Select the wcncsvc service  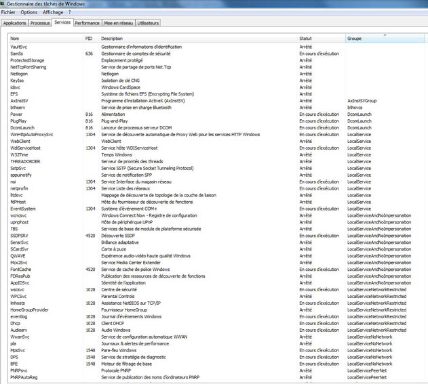point(18,215)
